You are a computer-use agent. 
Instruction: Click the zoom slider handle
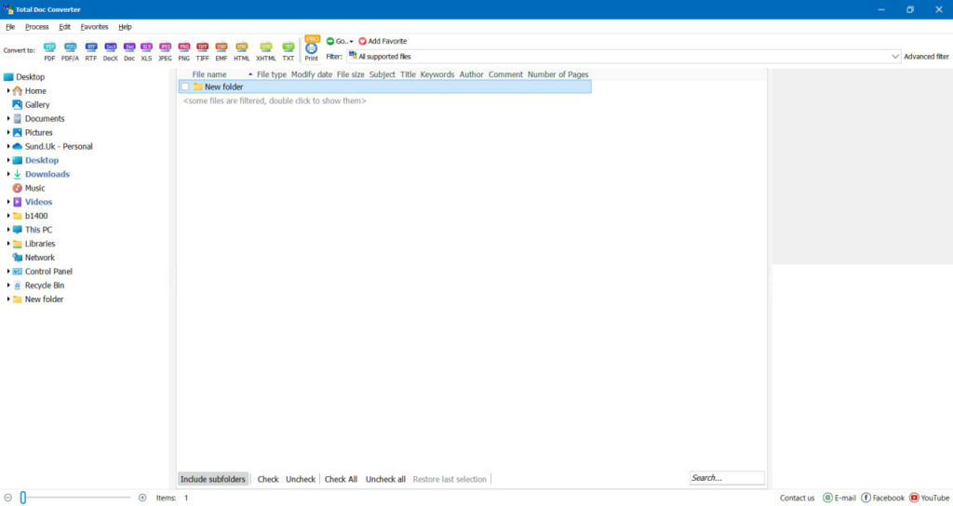(23, 498)
